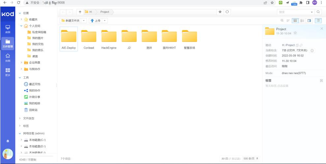
Task: Open the path link icon
Action: [301, 45]
